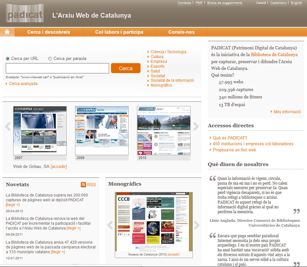The height and width of the screenshot is (267, 307).
Task: Show next Monogràfics slide
Action: [x=197, y=225]
